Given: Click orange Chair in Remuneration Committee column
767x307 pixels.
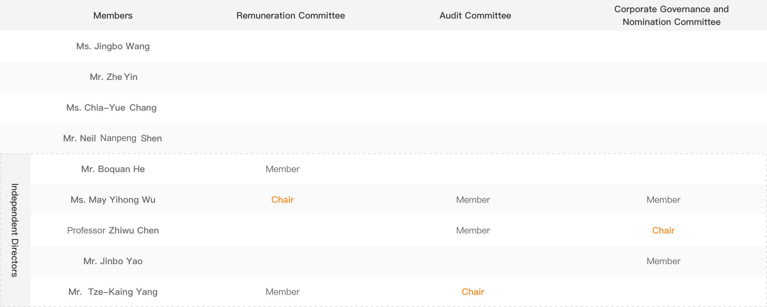Looking at the screenshot, I should (x=283, y=200).
